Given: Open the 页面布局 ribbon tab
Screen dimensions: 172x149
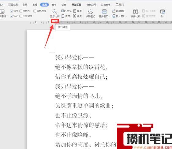Looking at the screenshot, I should pyautogui.click(x=13, y=5).
